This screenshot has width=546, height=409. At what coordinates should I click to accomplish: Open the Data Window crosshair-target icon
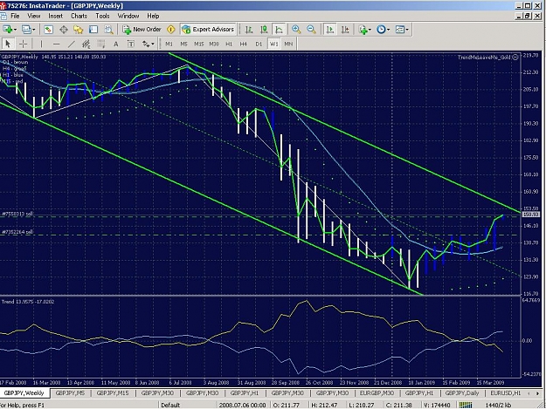64,30
